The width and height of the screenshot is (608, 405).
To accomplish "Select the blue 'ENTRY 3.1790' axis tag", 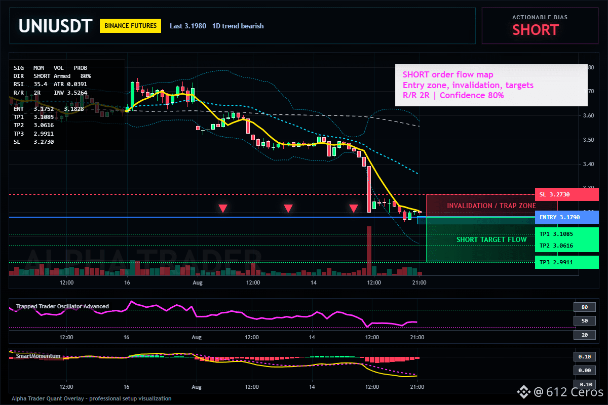I will [x=567, y=217].
